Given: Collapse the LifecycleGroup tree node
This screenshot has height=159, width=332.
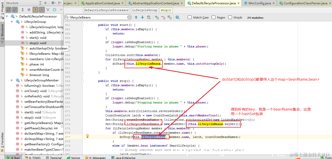Looking at the screenshot, I should 12,22.
